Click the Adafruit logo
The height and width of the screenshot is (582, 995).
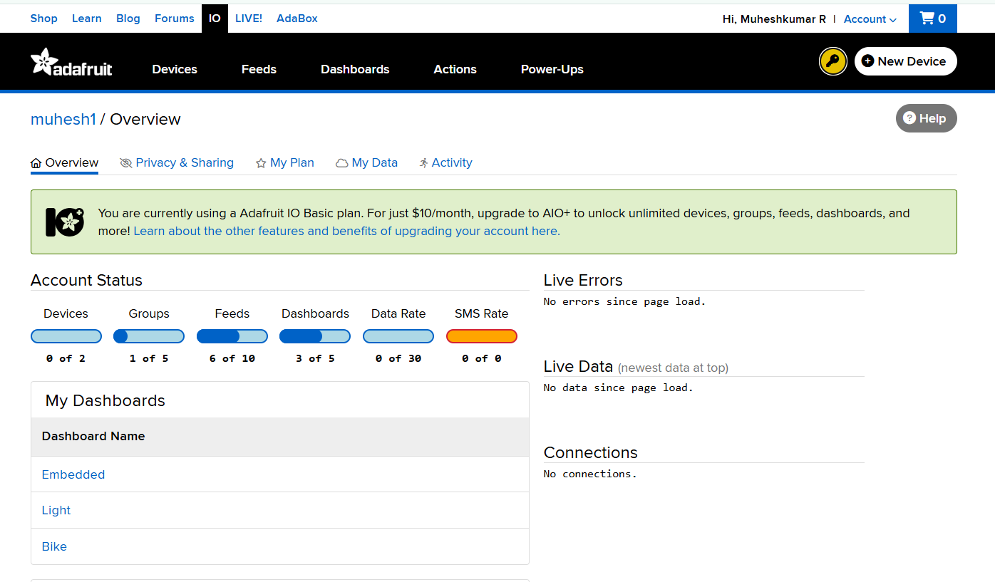click(71, 62)
